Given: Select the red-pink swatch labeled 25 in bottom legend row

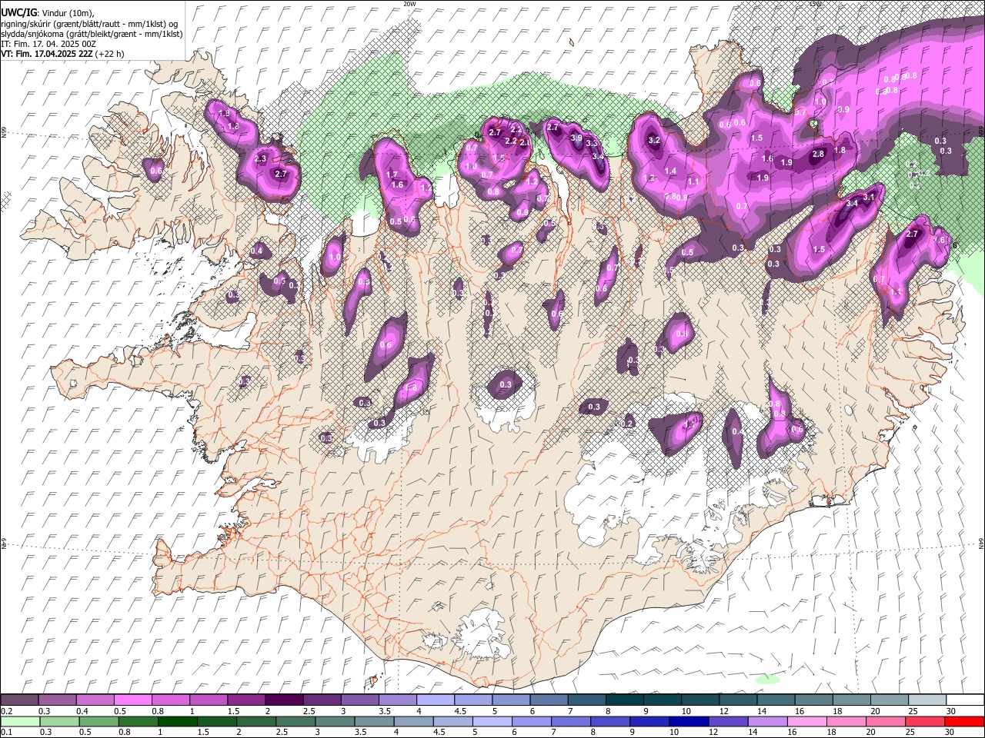Looking at the screenshot, I should pyautogui.click(x=924, y=721).
